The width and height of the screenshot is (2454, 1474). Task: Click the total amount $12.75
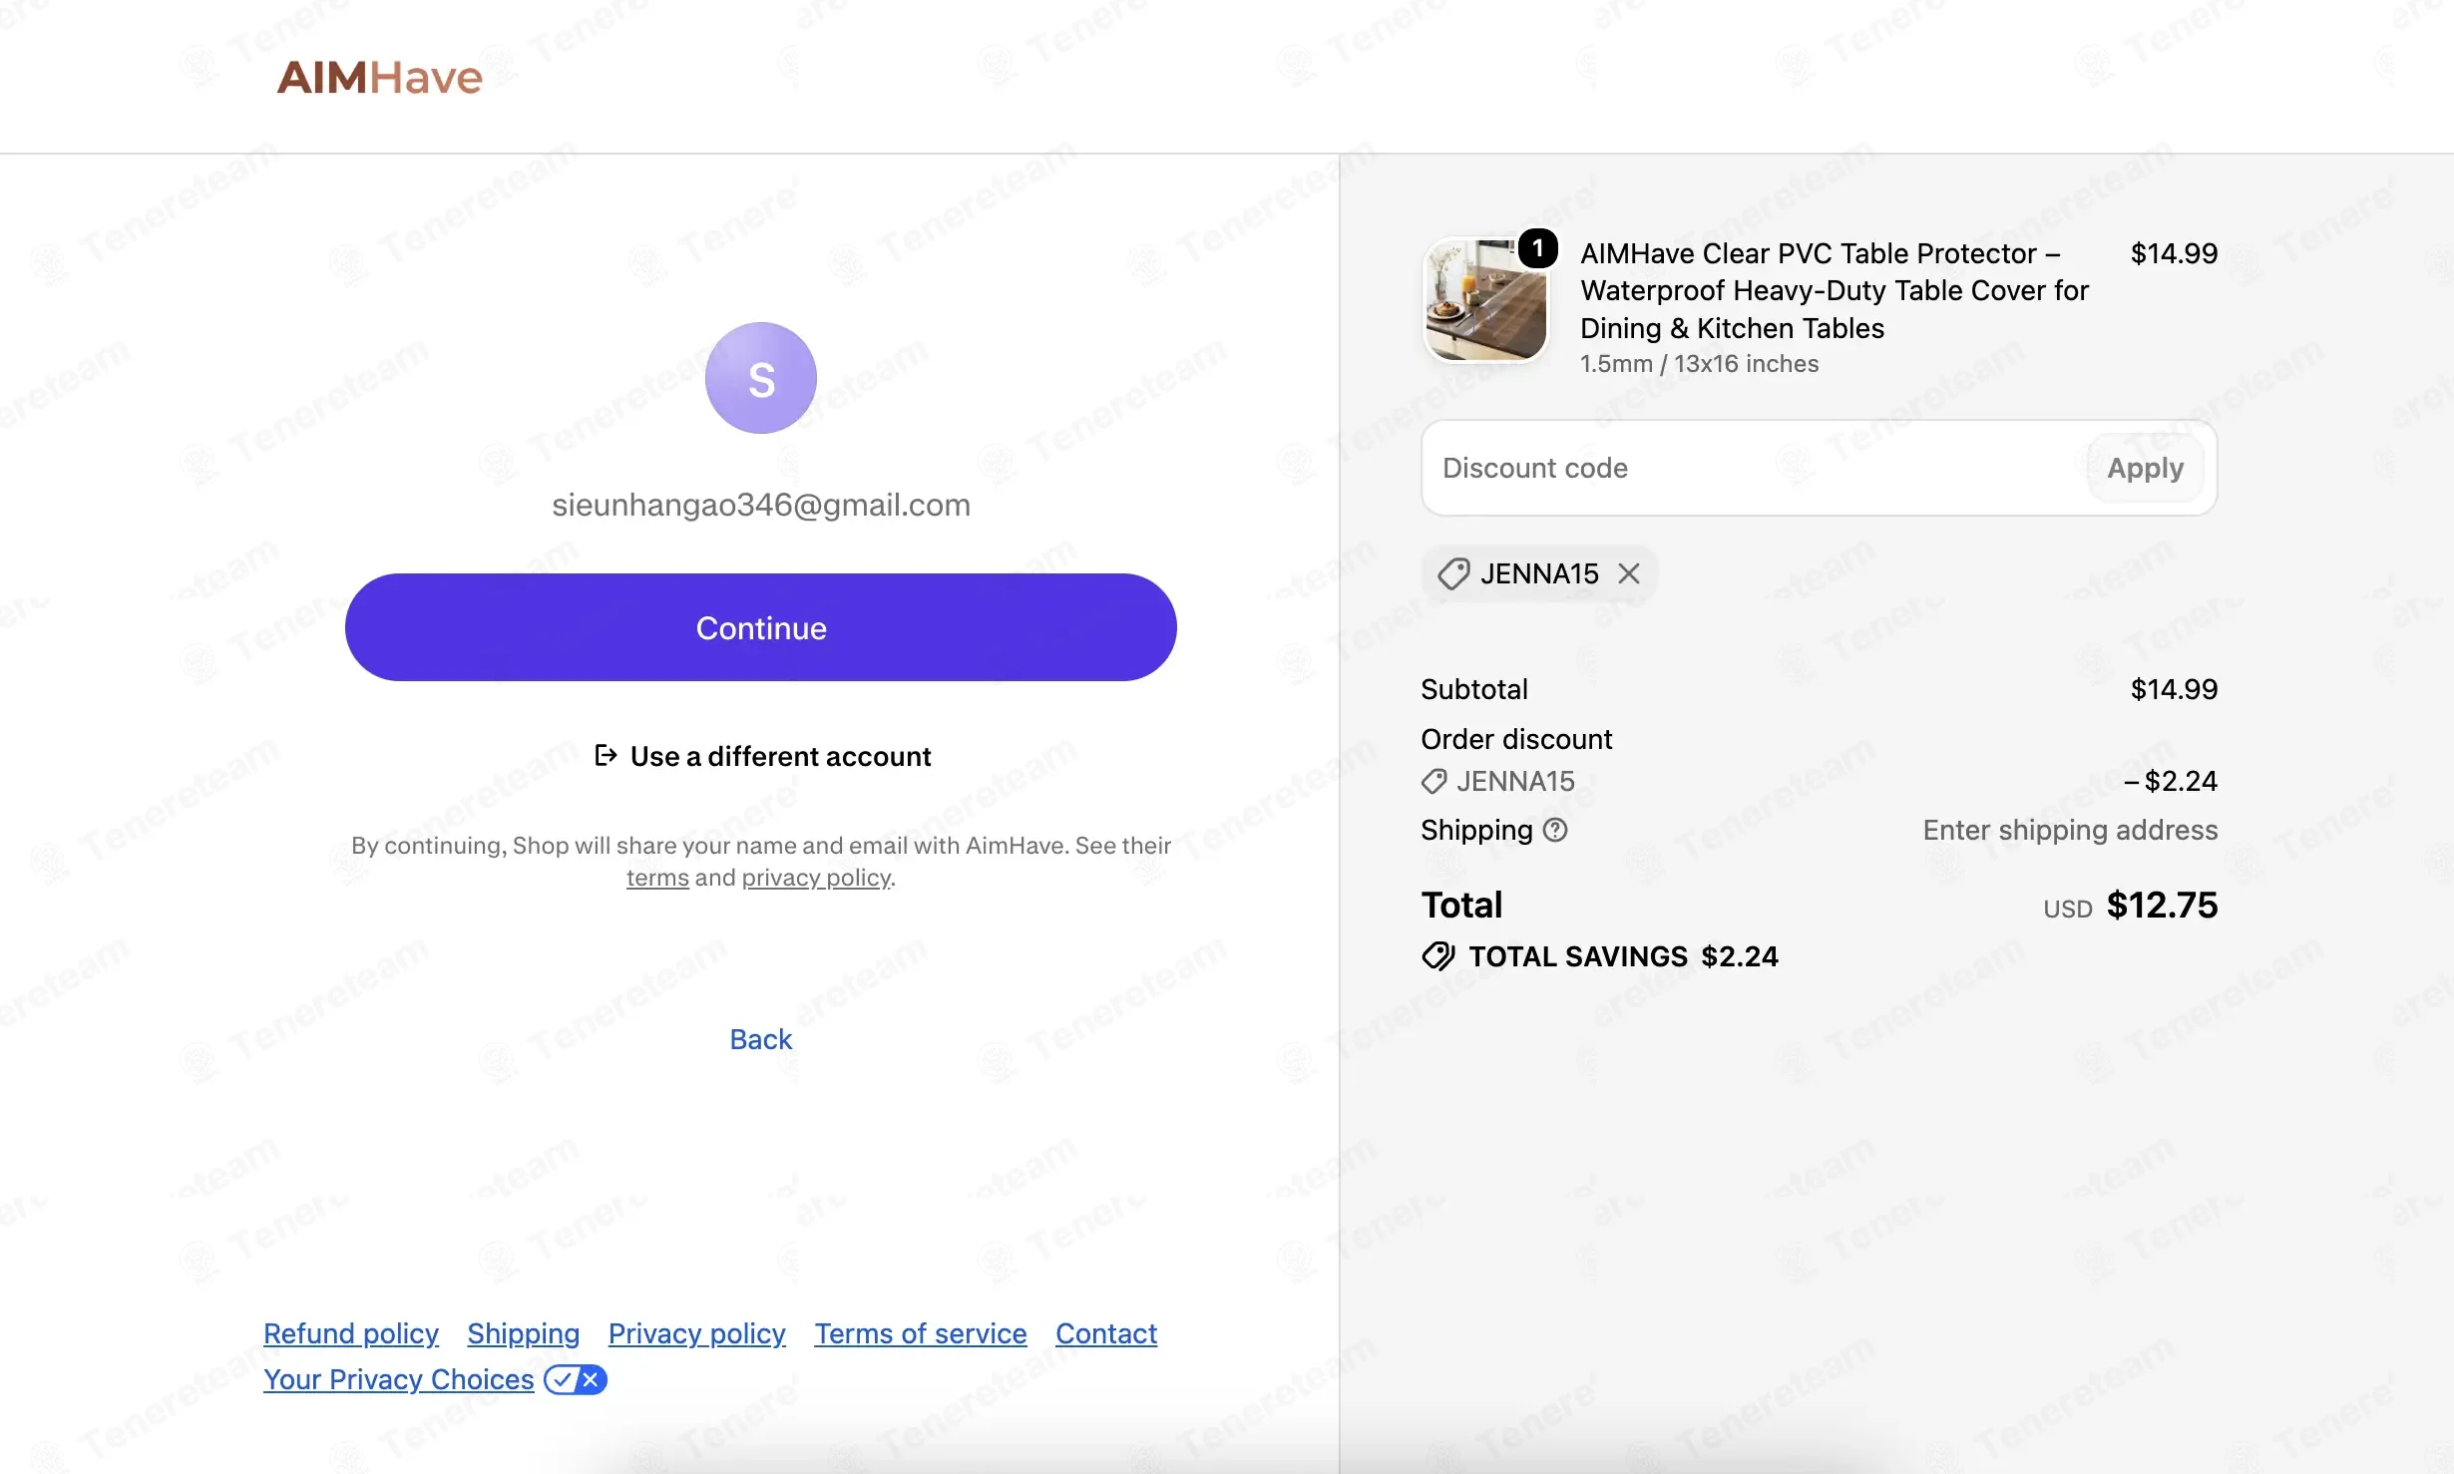[2162, 905]
